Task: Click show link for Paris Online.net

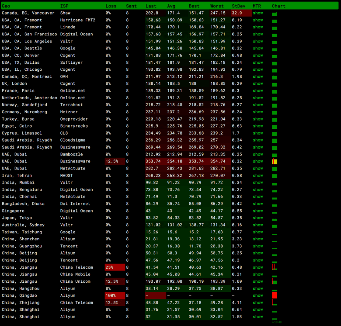Action: tap(257, 90)
